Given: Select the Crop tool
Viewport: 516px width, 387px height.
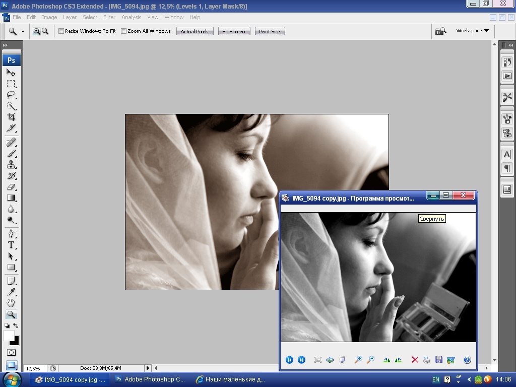Looking at the screenshot, I should [x=11, y=117].
